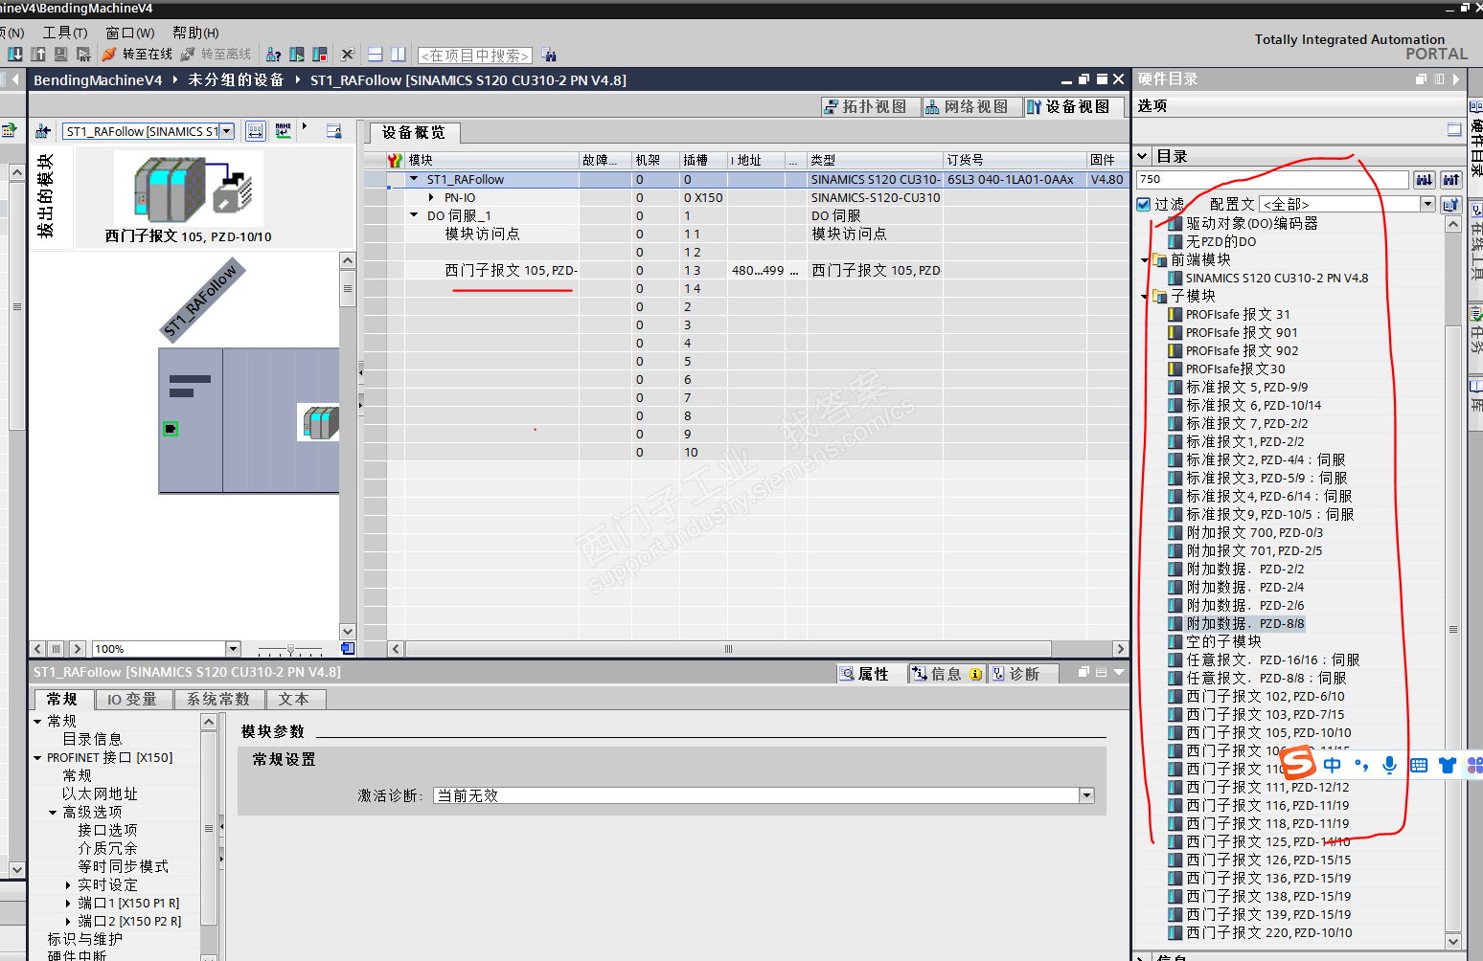1483x961 pixels.
Task: Click the start CPU toolbar icon
Action: (297, 55)
